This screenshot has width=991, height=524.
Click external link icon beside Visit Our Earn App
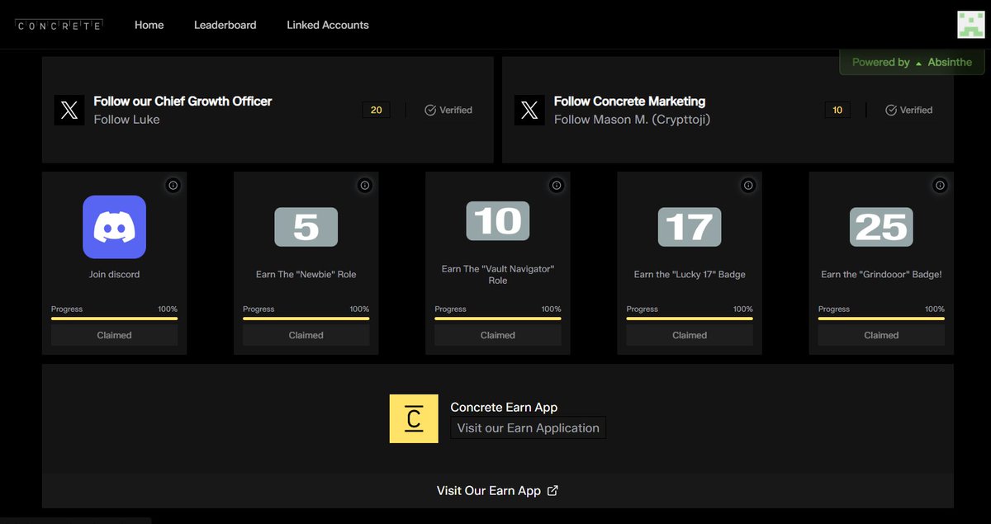pyautogui.click(x=553, y=490)
